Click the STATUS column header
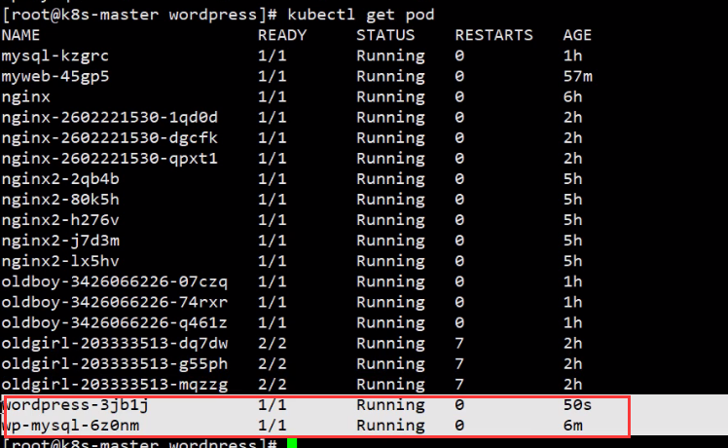 (385, 35)
